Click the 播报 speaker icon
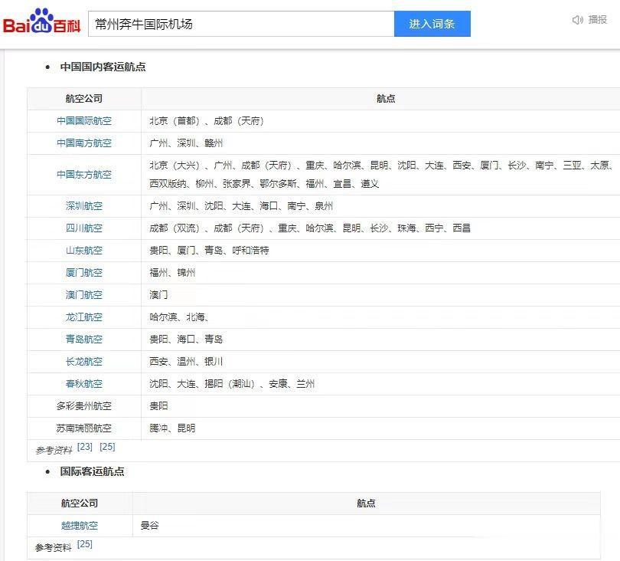 (577, 20)
